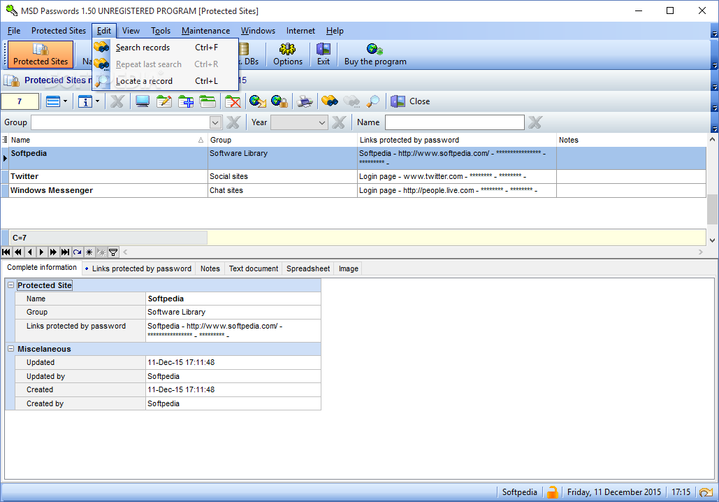Collapse the Miscelaneous section

tap(10, 349)
